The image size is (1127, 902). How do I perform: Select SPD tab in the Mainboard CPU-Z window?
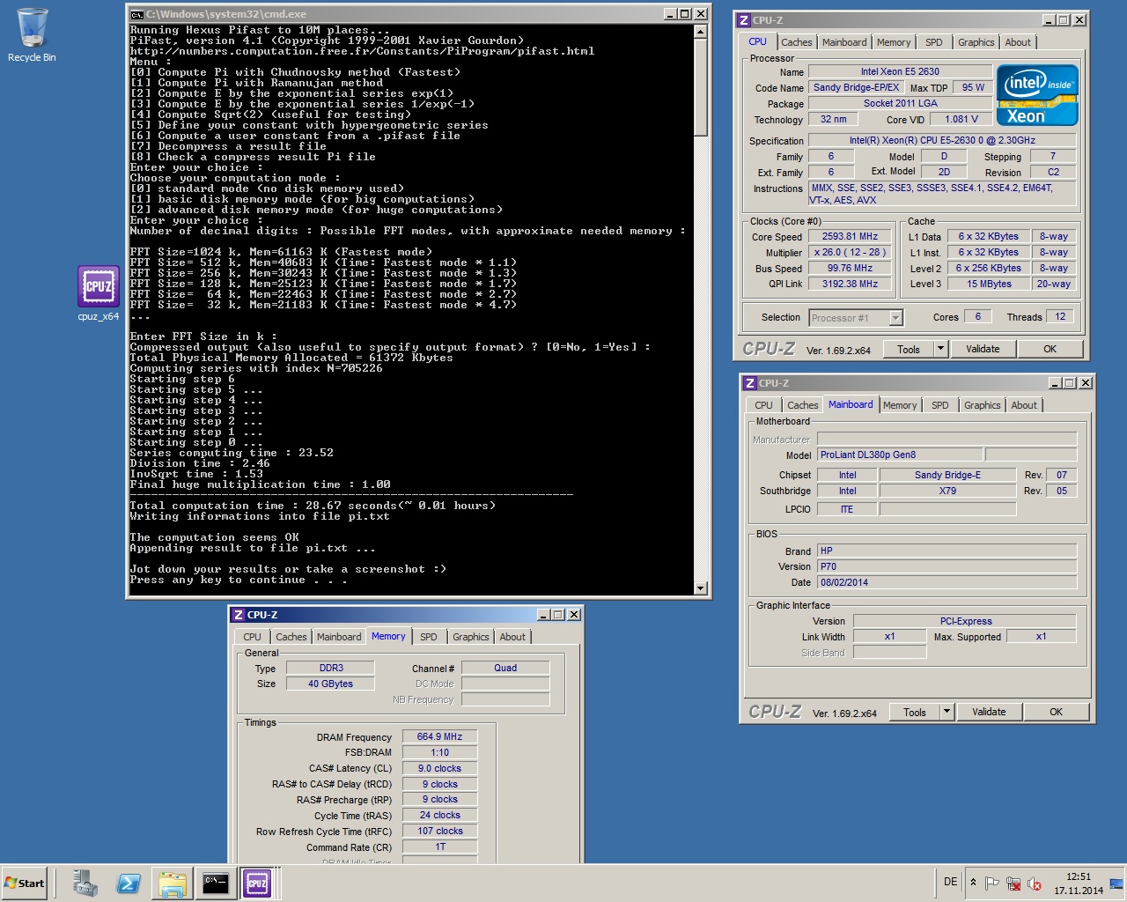tap(940, 405)
